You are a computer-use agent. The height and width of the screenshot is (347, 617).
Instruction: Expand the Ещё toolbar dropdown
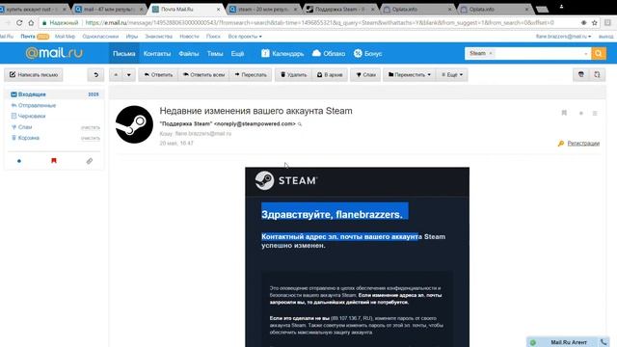click(452, 75)
